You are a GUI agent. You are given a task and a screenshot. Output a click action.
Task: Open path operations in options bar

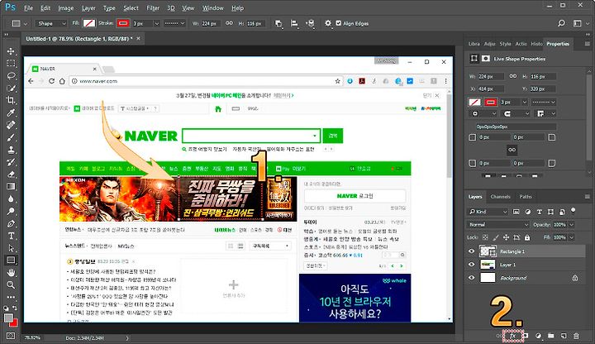(x=278, y=23)
